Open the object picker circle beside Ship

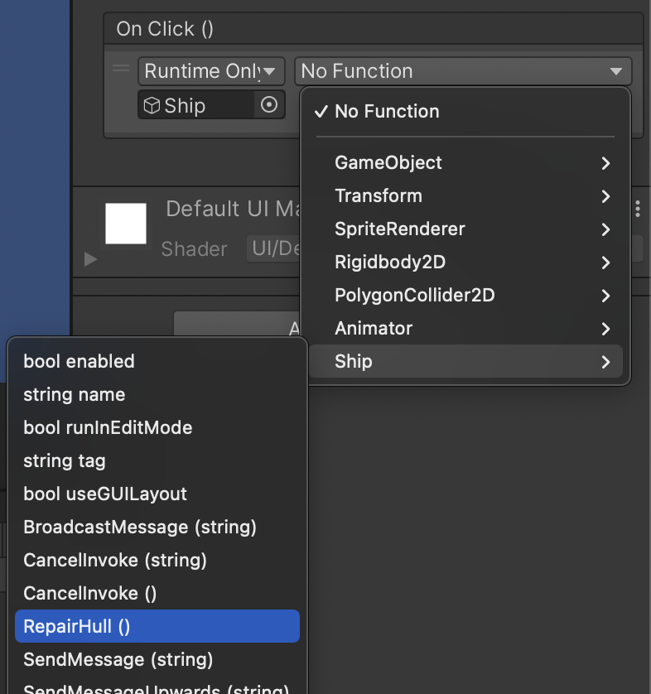[x=269, y=106]
